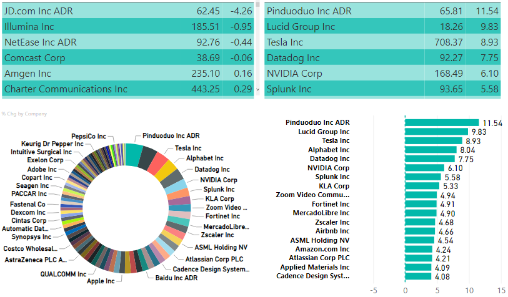Click the Keurig Dr Pepper Inc label
Image resolution: width=508 pixels, height=297 pixels.
(x=52, y=144)
